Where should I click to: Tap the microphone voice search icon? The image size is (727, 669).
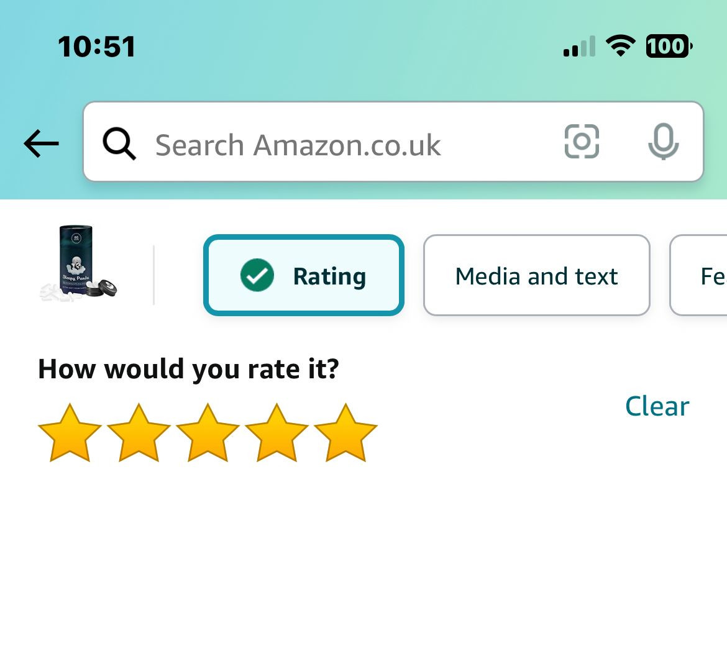click(663, 142)
